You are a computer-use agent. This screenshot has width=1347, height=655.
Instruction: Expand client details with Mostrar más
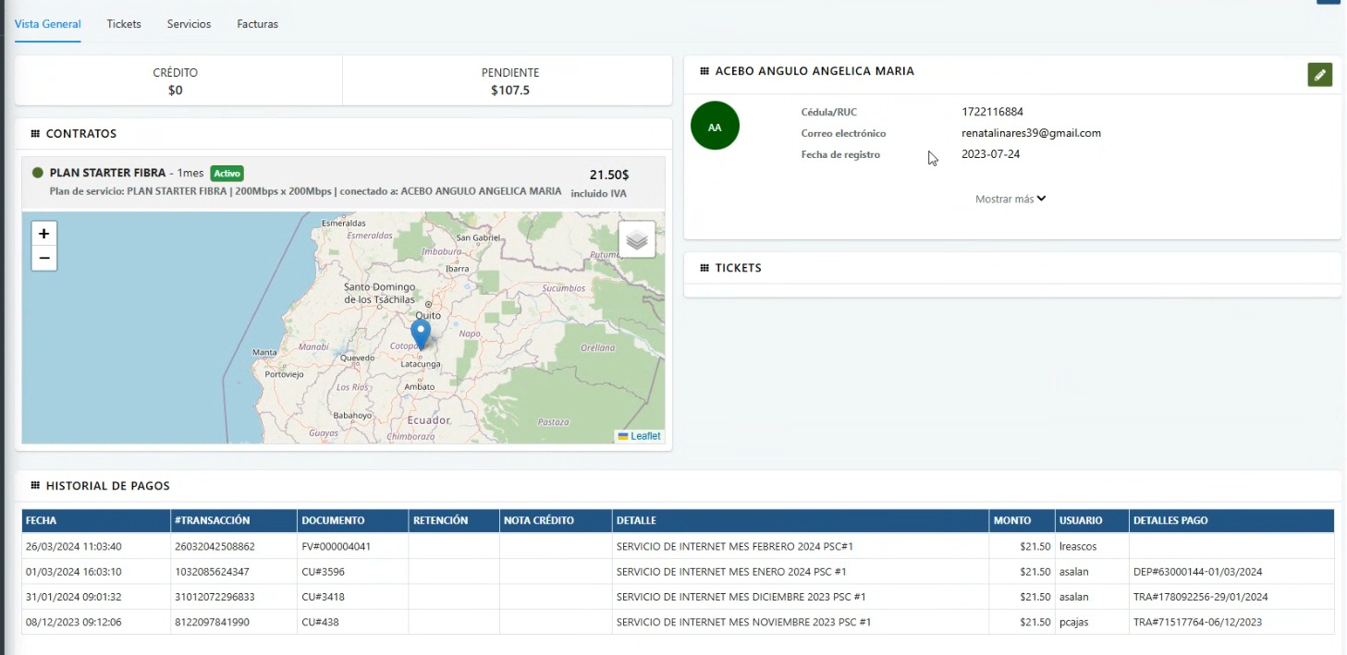pos(1010,199)
